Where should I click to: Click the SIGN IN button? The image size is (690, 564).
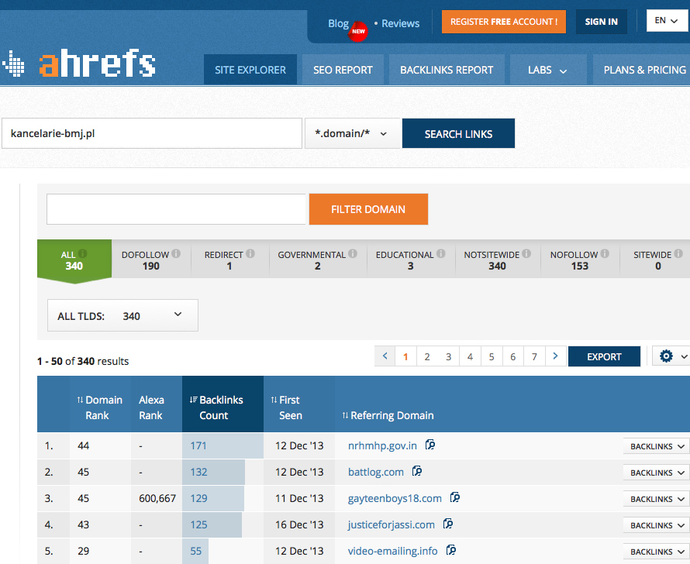pyautogui.click(x=601, y=22)
